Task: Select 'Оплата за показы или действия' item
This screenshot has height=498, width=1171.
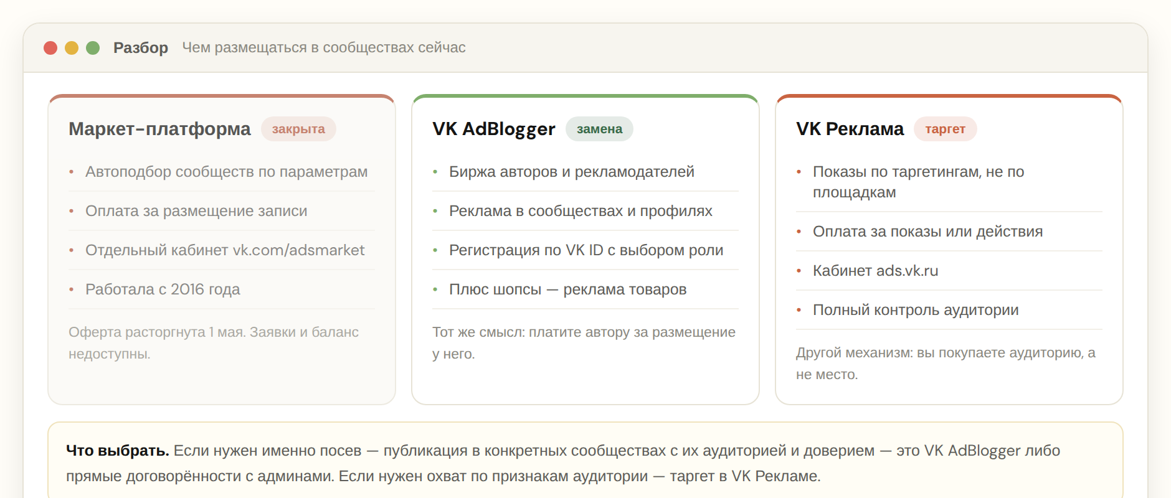Action: click(949, 232)
